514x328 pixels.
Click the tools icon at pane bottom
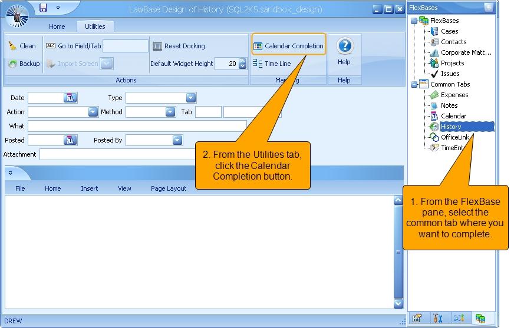click(x=437, y=317)
